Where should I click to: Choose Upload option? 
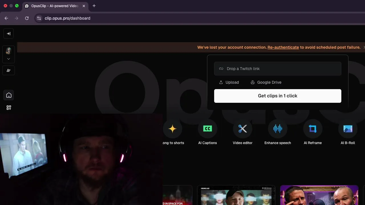click(229, 82)
